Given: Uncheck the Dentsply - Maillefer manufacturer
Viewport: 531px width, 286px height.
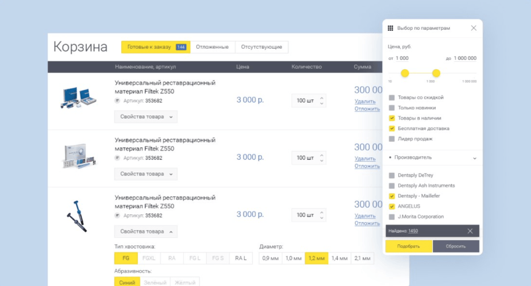Looking at the screenshot, I should [392, 196].
